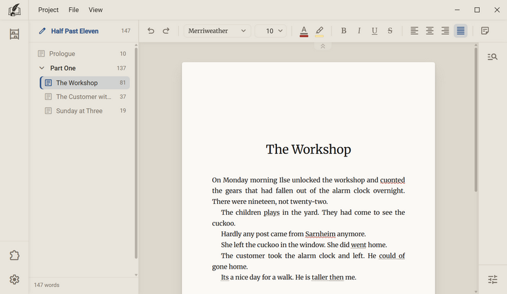Click the Part One folder label
Screen dimensions: 507x294
(63, 68)
